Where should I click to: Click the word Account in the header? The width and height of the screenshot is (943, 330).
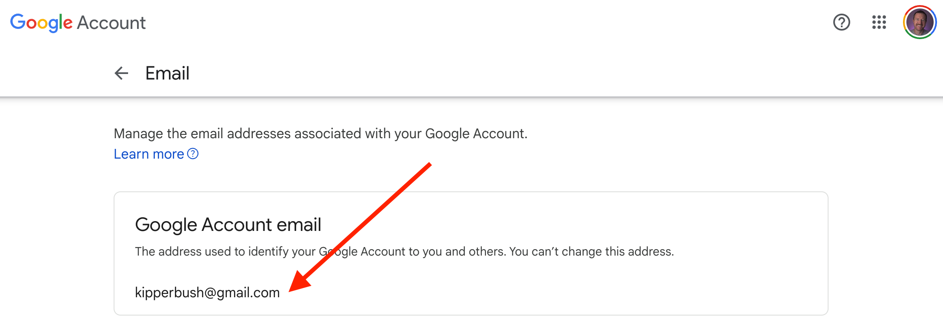click(x=111, y=23)
